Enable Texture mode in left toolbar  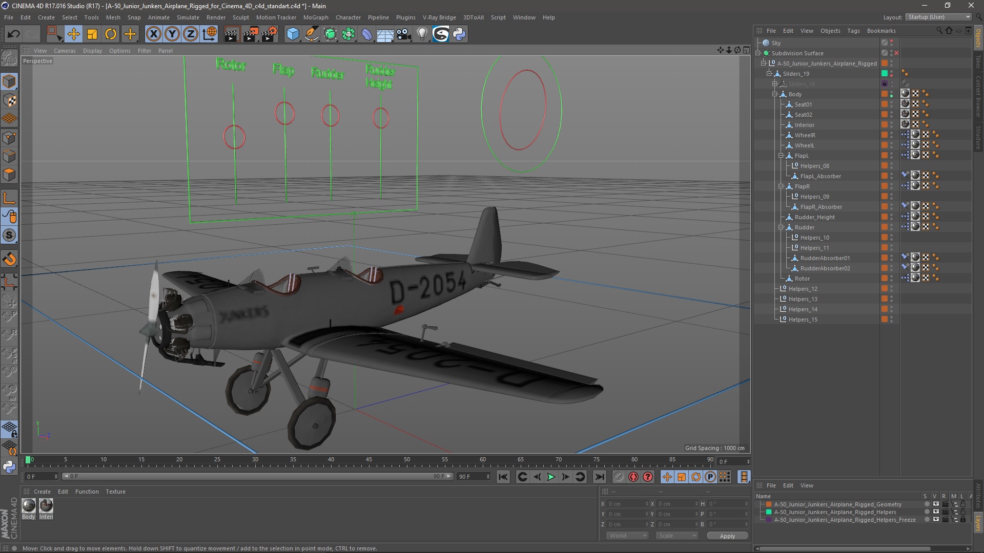(x=9, y=100)
